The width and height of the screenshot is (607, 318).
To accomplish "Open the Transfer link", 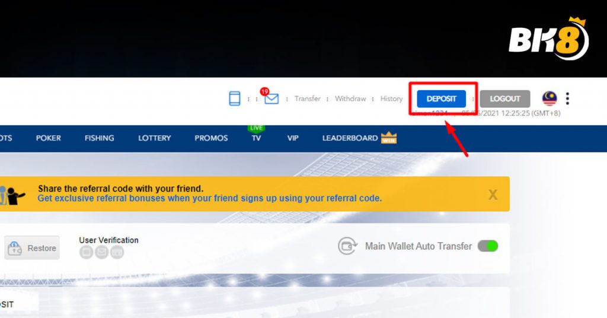I will [x=308, y=98].
